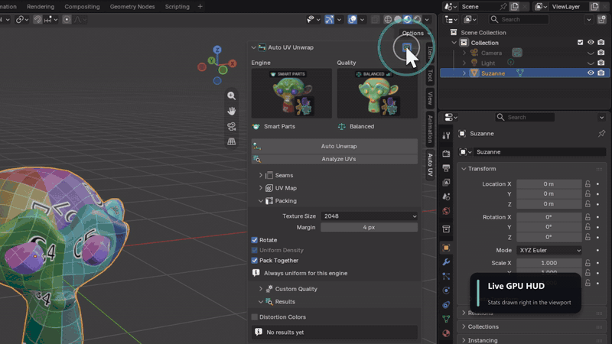612x344 pixels.
Task: Open Object Data green triangle tab
Action: 446,319
